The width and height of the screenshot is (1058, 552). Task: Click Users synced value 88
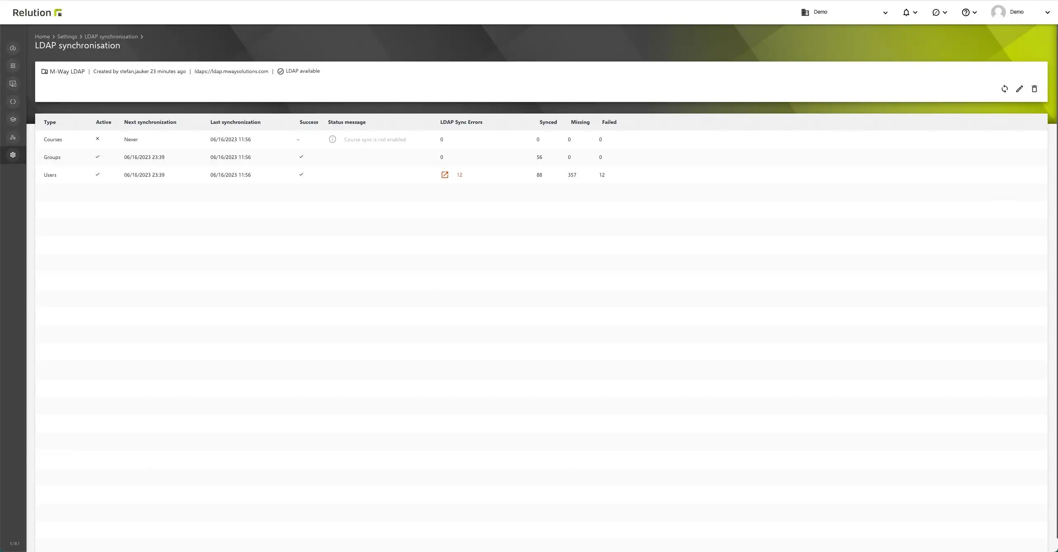click(x=539, y=175)
